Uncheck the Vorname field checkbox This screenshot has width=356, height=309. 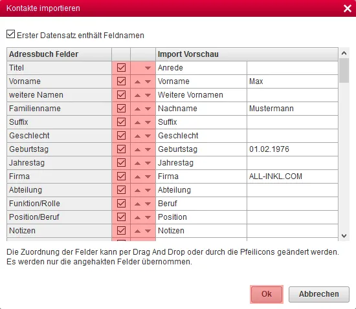(121, 81)
